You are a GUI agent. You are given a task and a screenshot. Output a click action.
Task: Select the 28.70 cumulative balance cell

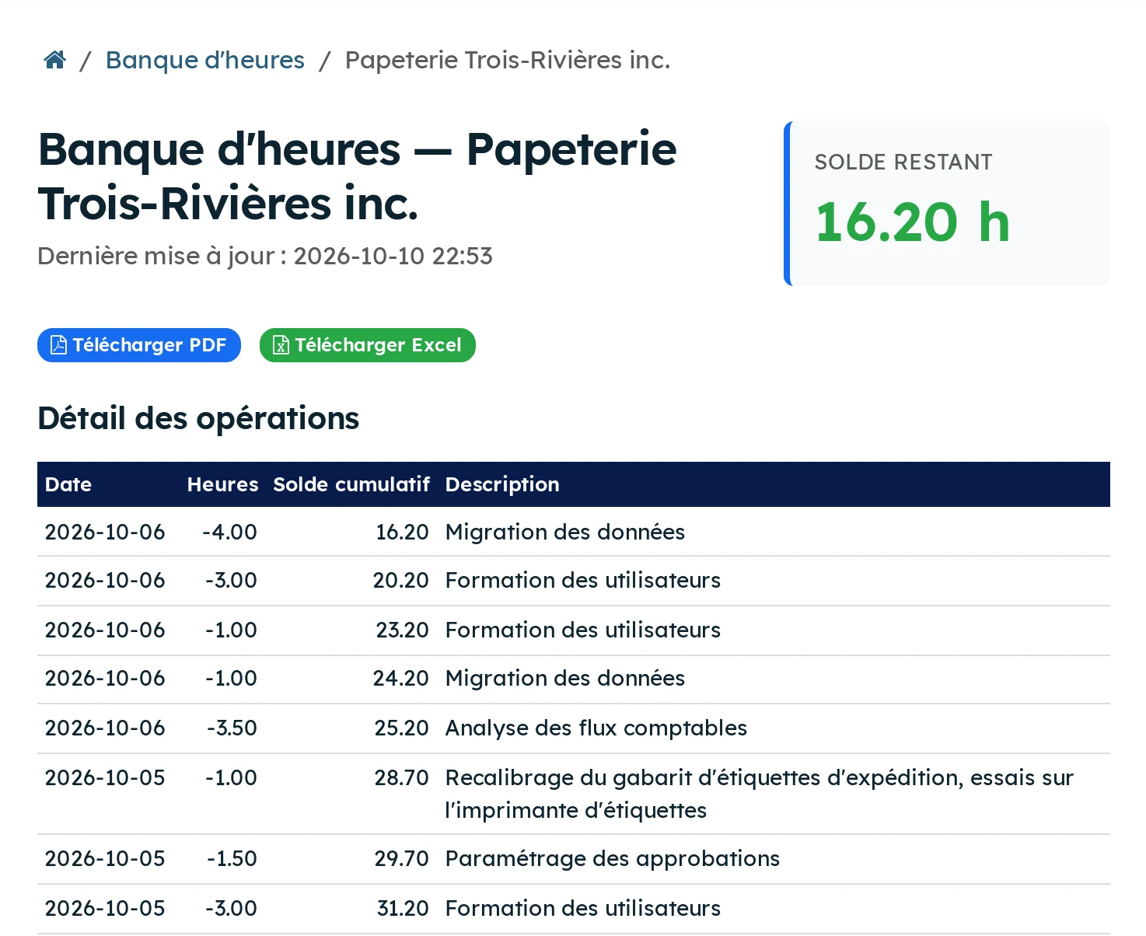(x=401, y=777)
